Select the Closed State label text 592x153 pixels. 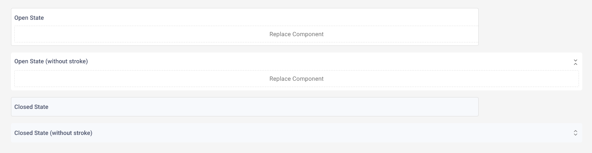tap(31, 107)
